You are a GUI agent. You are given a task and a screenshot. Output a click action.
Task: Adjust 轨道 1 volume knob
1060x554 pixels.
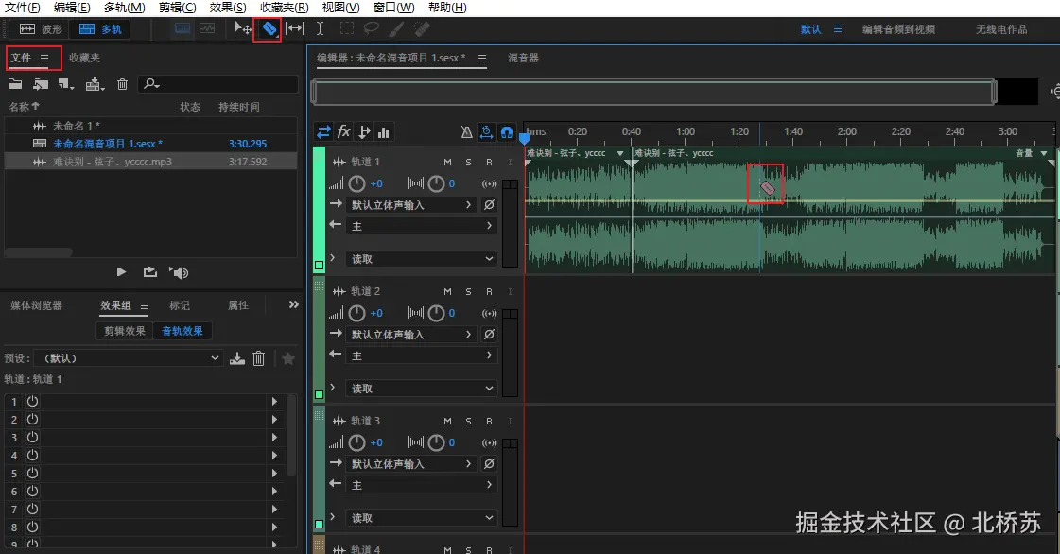pyautogui.click(x=356, y=183)
